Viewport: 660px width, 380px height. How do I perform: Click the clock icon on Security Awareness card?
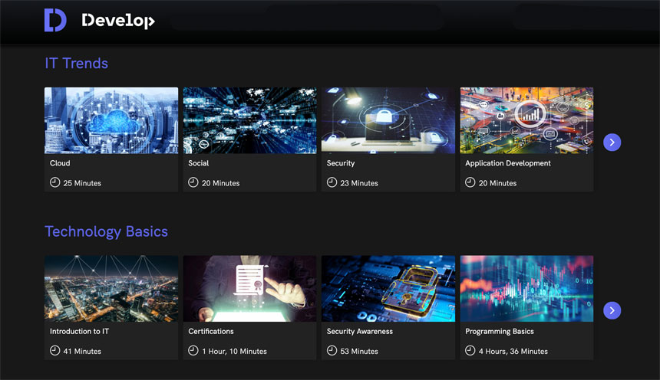point(332,351)
